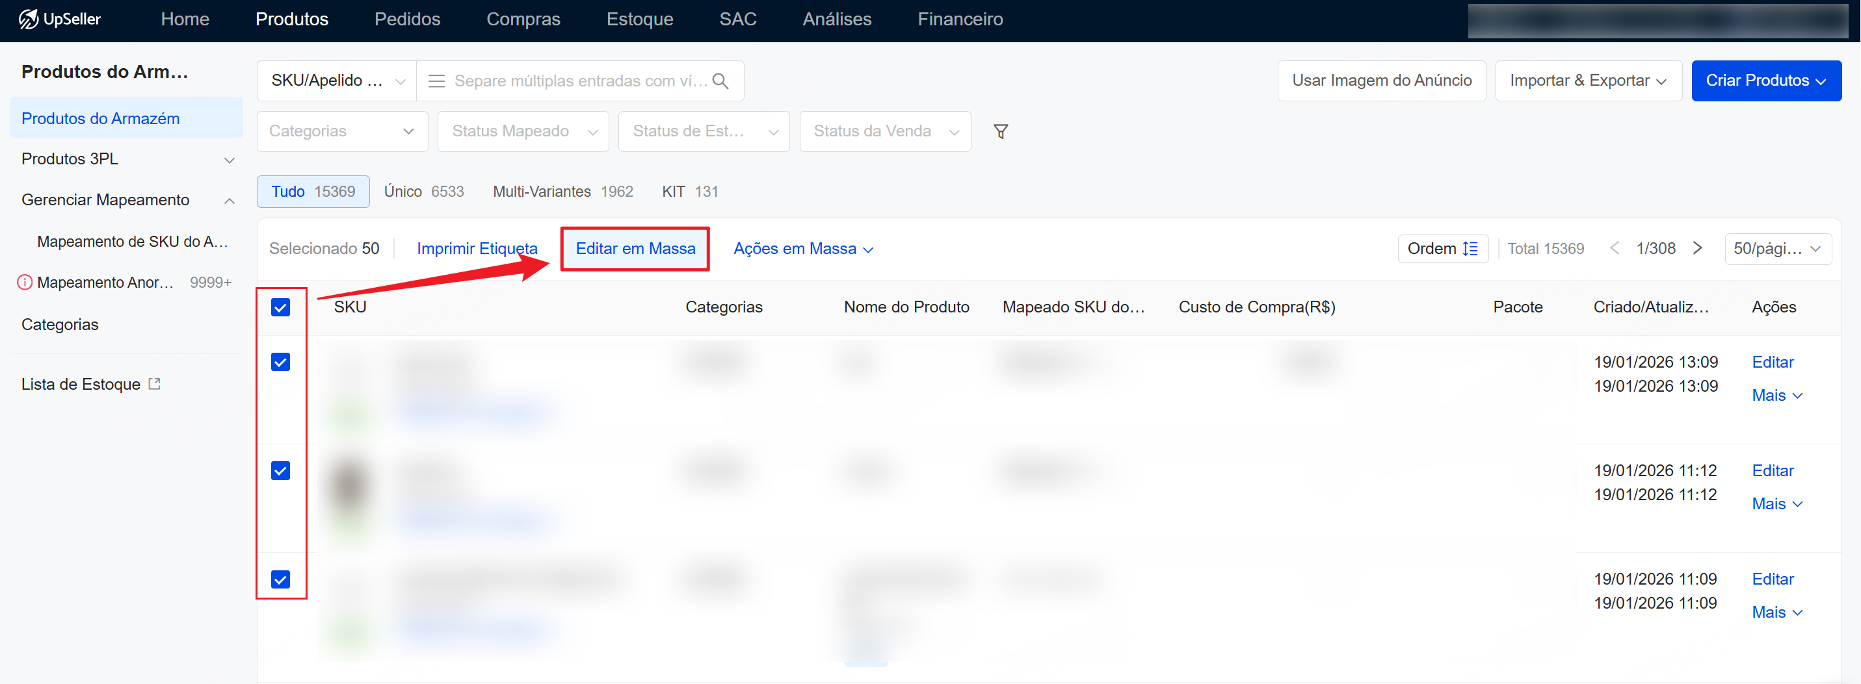The width and height of the screenshot is (1861, 684).
Task: Click the UpSeller logo icon
Action: (28, 19)
